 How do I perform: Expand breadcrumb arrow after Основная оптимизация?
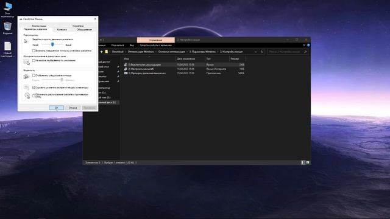(x=187, y=52)
